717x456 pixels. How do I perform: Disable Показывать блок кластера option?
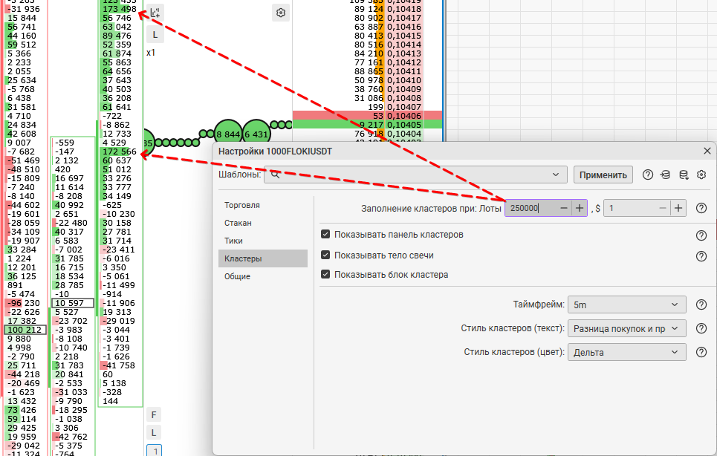coord(325,275)
